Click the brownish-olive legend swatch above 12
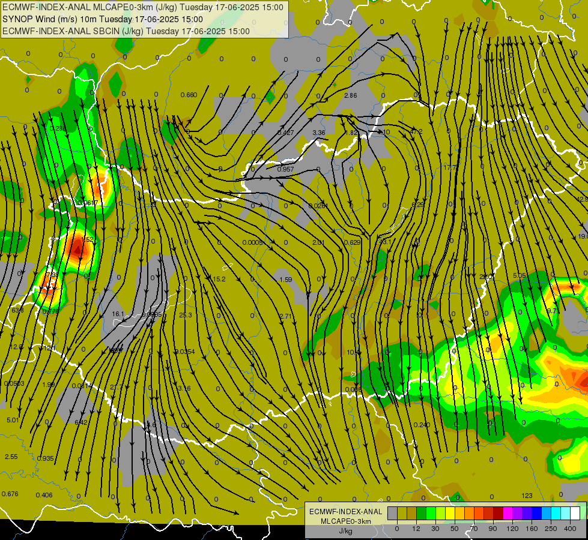588x540 pixels. [412, 513]
